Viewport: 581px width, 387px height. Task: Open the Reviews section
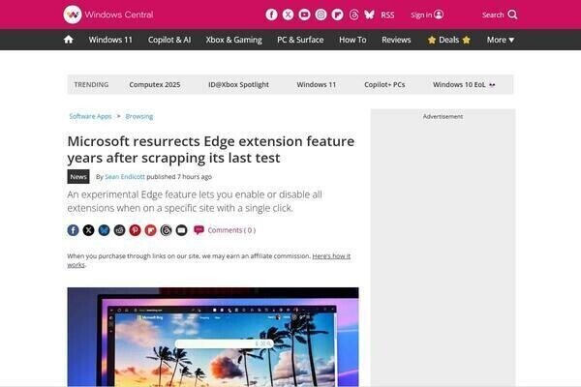pos(396,40)
